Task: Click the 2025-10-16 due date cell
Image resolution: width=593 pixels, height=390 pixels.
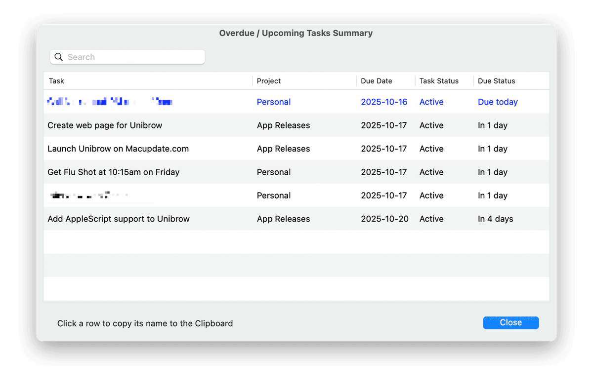Action: (x=384, y=102)
